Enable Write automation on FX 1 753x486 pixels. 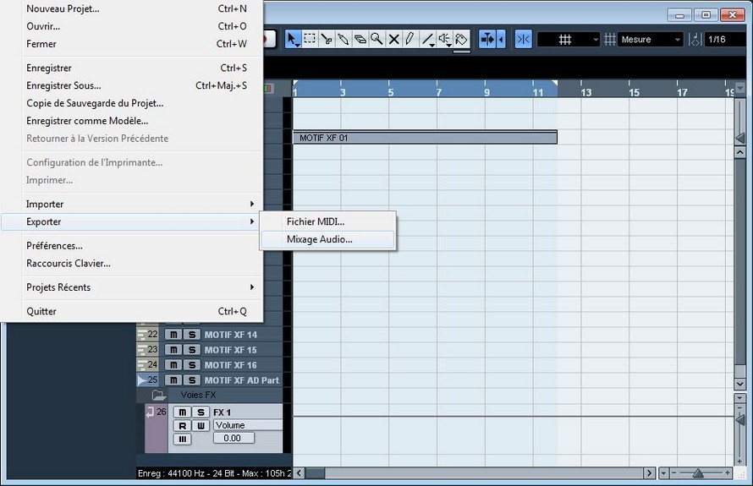pyautogui.click(x=200, y=425)
